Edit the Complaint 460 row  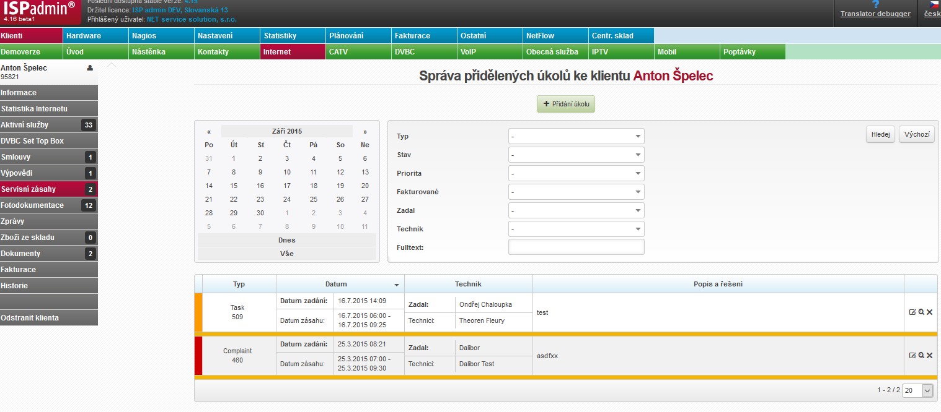click(912, 356)
